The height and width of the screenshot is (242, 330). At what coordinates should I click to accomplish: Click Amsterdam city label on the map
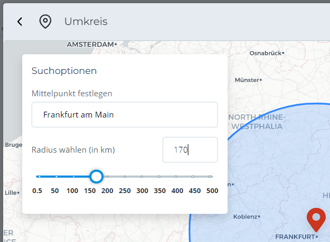point(91,45)
